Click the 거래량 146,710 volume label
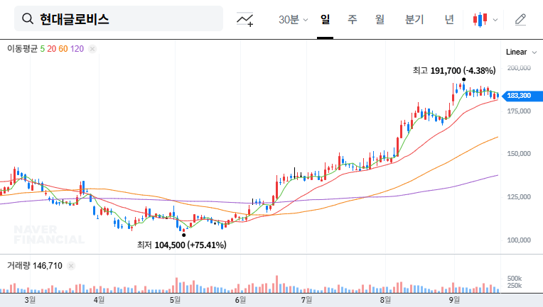 35,266
